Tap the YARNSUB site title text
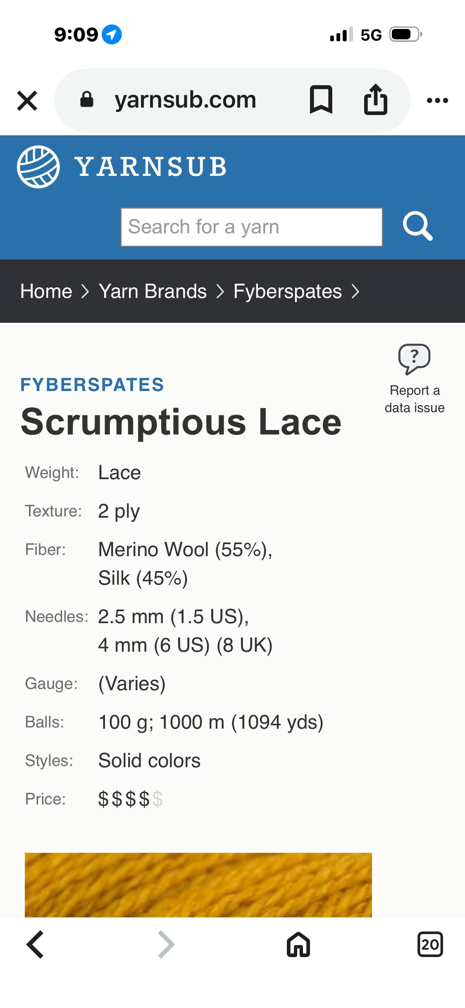Screen dimensions: 465x1008 pyautogui.click(x=151, y=167)
